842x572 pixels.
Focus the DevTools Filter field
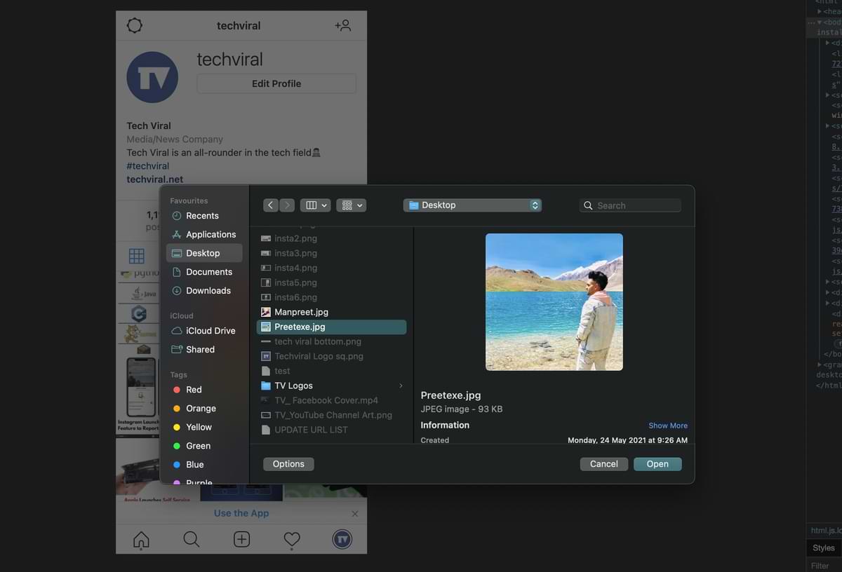pos(825,566)
